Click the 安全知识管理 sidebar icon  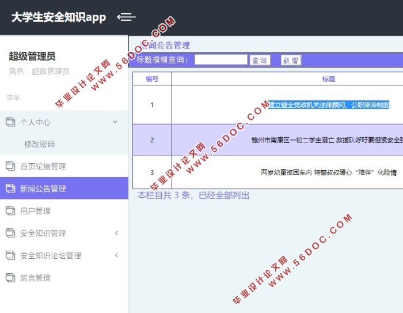point(10,233)
